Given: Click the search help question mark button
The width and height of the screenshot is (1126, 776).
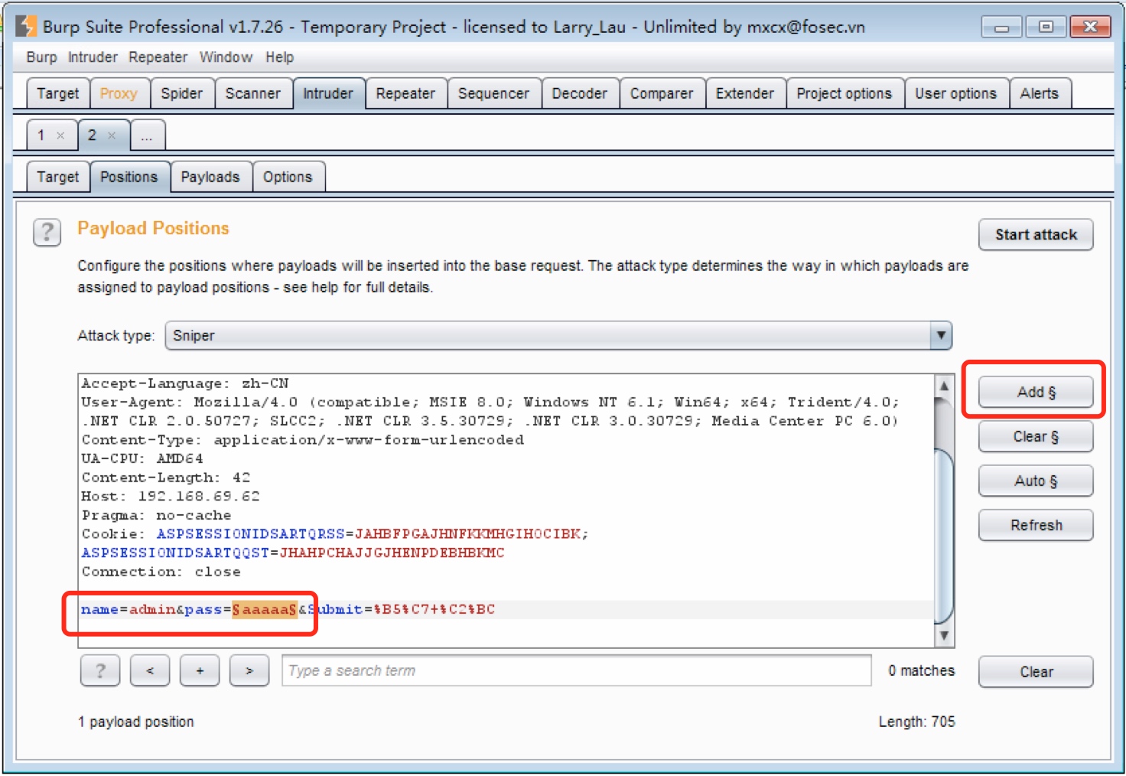Looking at the screenshot, I should point(99,671).
